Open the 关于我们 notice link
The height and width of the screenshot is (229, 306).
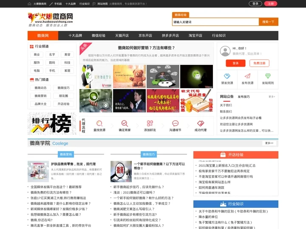tap(226, 105)
